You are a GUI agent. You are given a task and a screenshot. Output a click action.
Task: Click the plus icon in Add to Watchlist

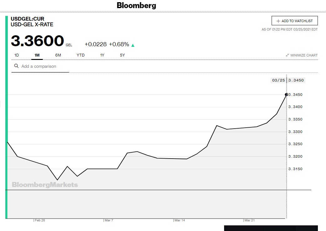[278, 21]
